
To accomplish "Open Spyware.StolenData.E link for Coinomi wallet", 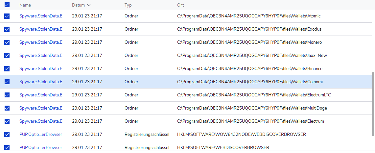I will pyautogui.click(x=41, y=82).
